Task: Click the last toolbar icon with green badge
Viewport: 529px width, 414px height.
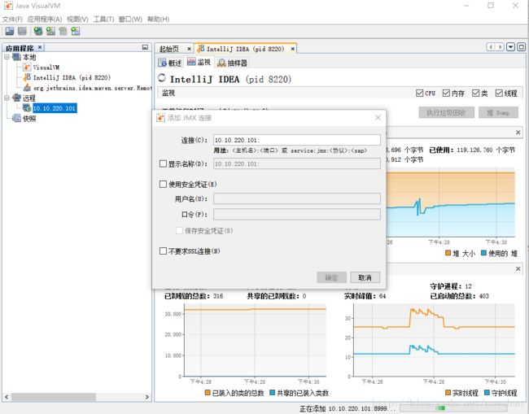Action: click(x=76, y=31)
